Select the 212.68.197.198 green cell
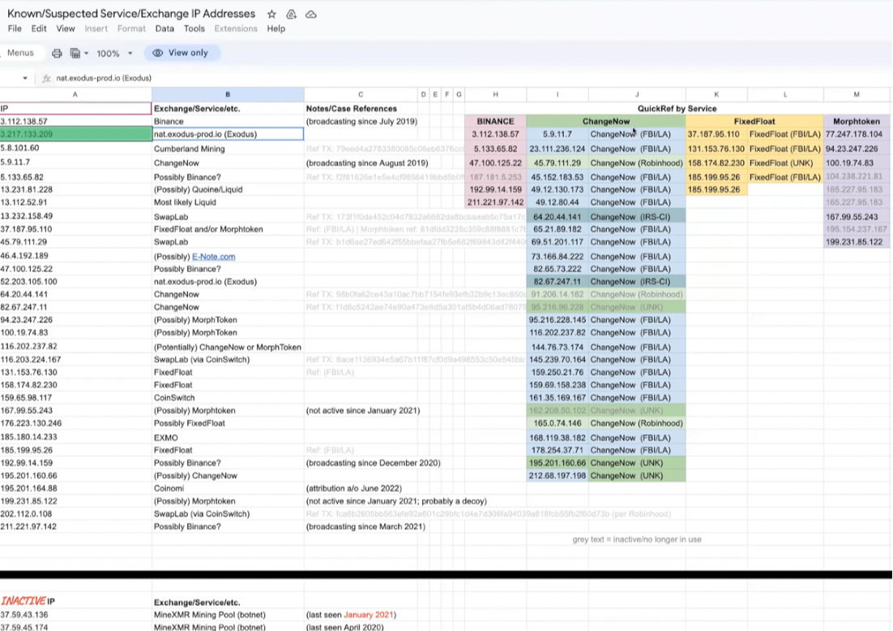893x631 pixels. [x=557, y=475]
